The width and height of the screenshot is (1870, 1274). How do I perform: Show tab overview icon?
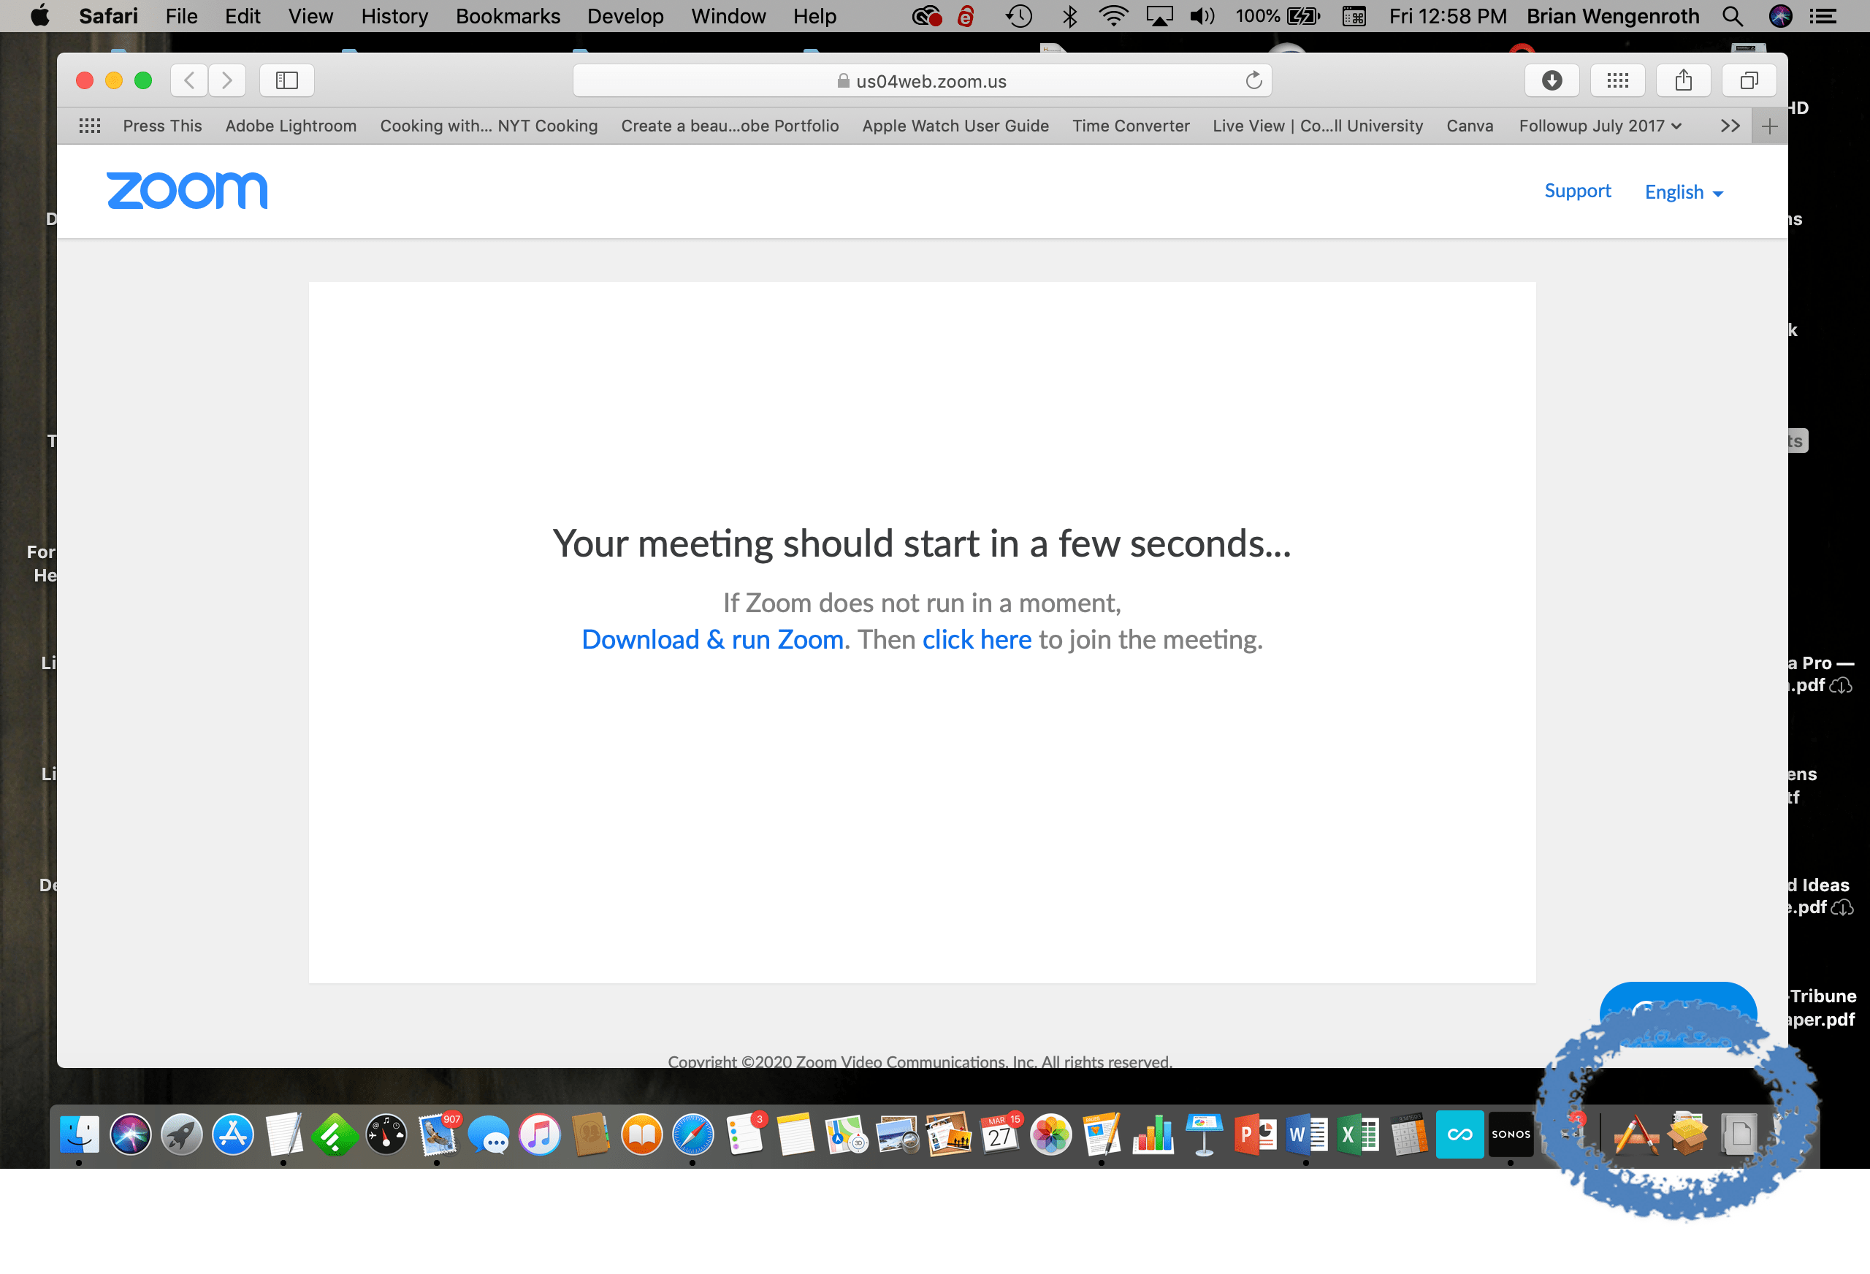[x=1749, y=80]
